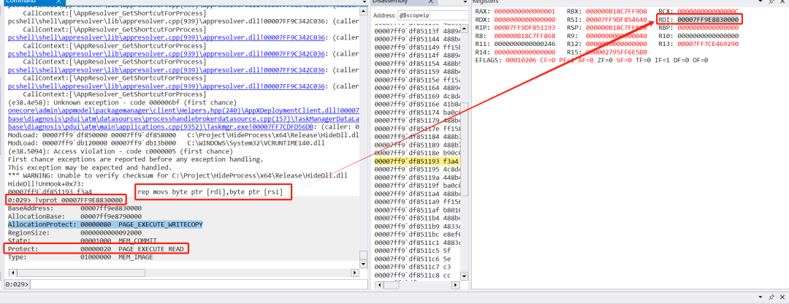Image resolution: width=789 pixels, height=304 pixels.
Task: Click the ModLoad HideDll.dll line
Action: click(183, 134)
